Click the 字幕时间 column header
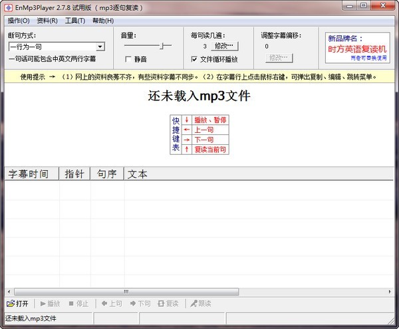 pos(31,174)
